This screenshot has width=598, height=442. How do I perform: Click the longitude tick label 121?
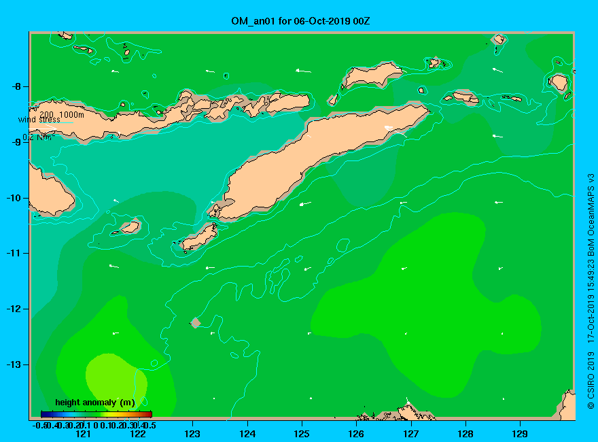(83, 434)
